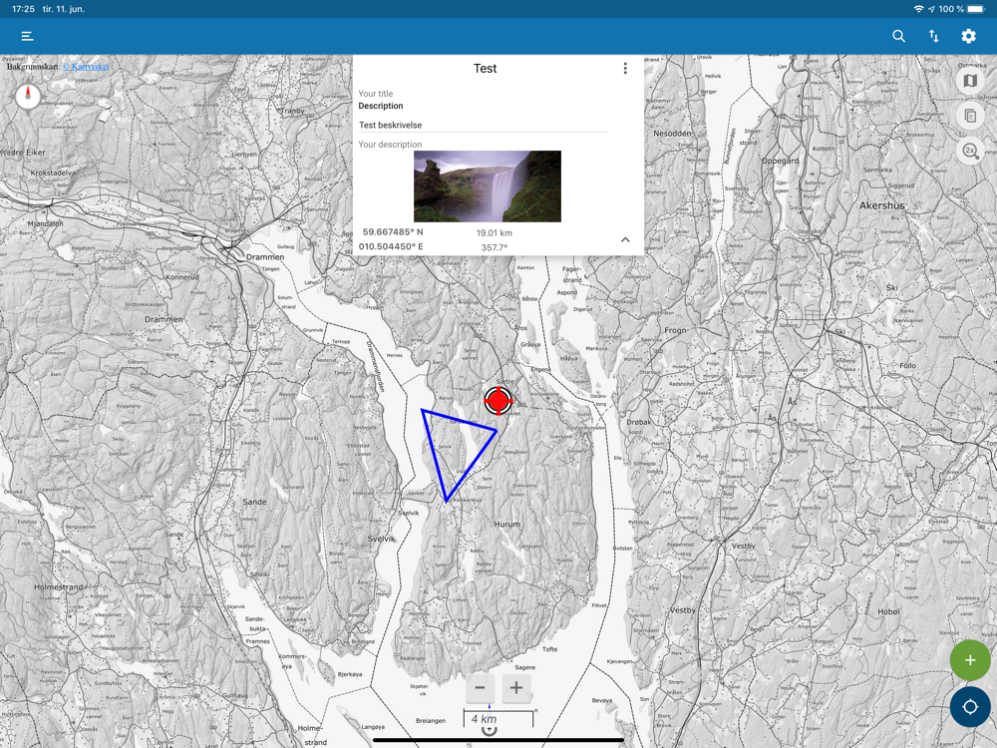Tap the 'Konnerud' map label

(x=182, y=277)
